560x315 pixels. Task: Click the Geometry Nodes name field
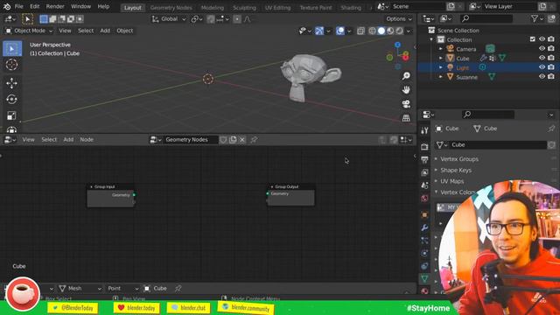pyautogui.click(x=191, y=140)
